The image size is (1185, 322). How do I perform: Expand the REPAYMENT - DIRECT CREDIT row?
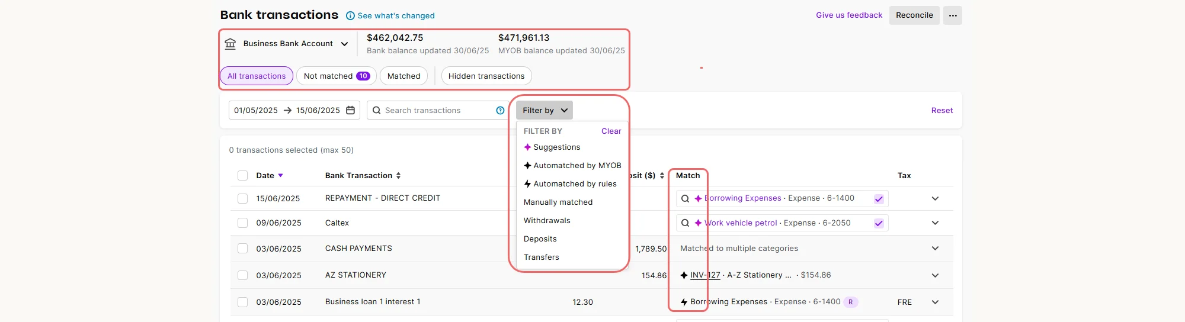[x=935, y=199]
